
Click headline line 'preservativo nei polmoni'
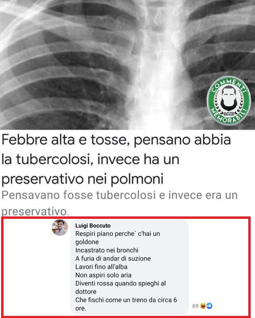[83, 179]
